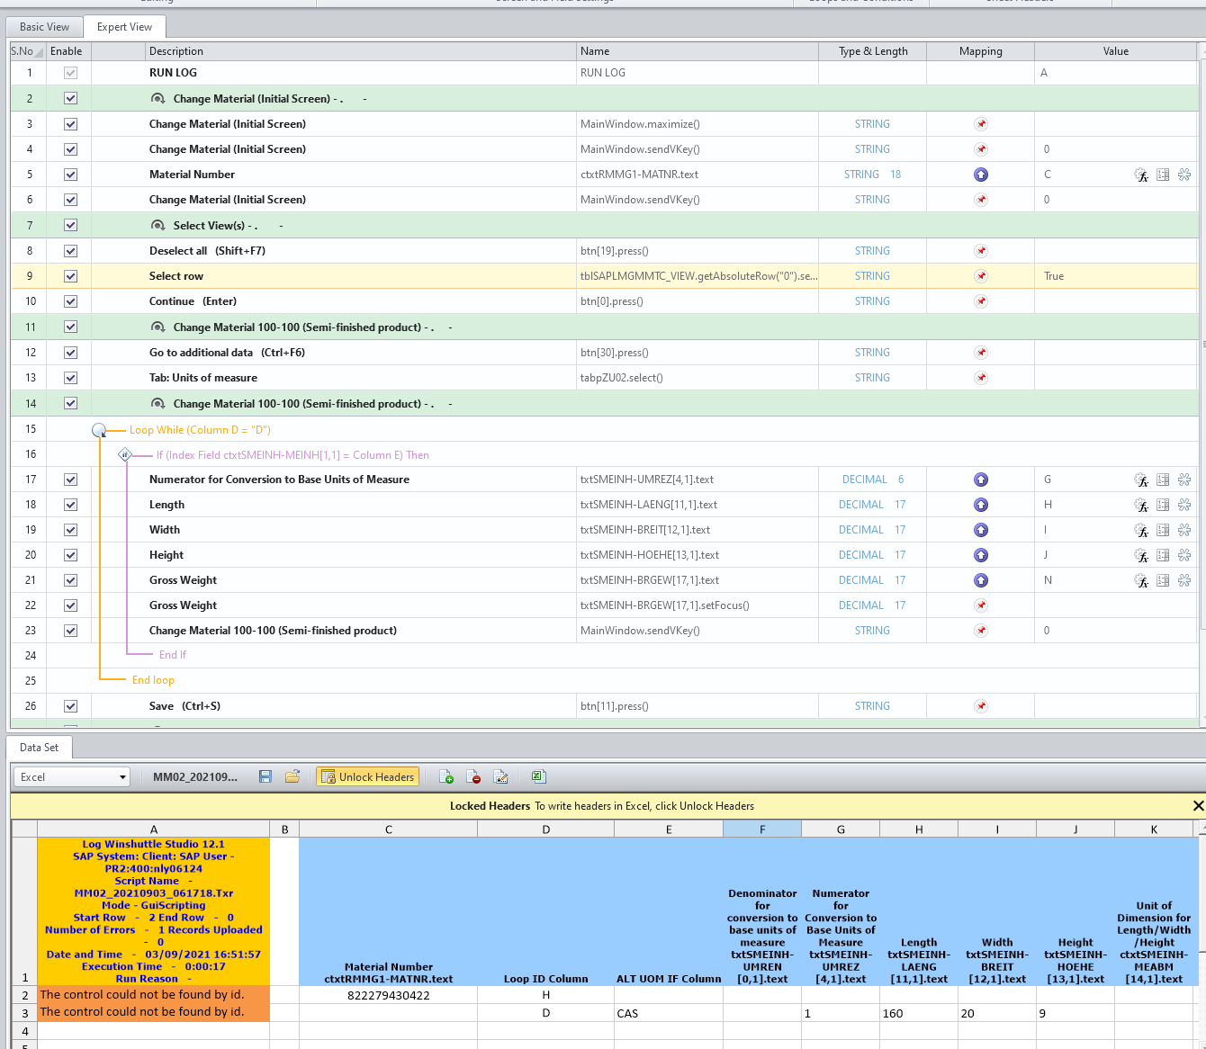Toggle Enable checkbox for Save (Ctrl+S) row
This screenshot has height=1049, width=1206.
pyautogui.click(x=71, y=706)
